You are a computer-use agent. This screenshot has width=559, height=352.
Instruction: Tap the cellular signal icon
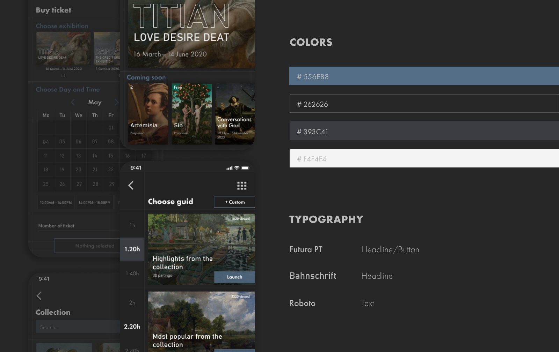tap(229, 168)
